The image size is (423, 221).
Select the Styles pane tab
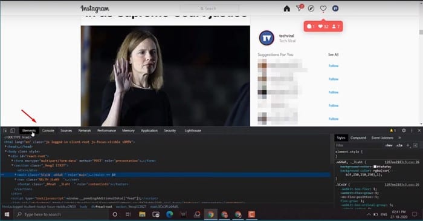pos(341,138)
